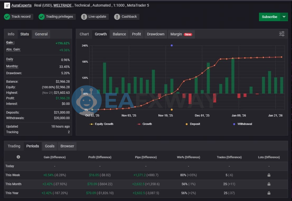
Task: Switch to the Drawdown chart tab
Action: pyautogui.click(x=156, y=34)
